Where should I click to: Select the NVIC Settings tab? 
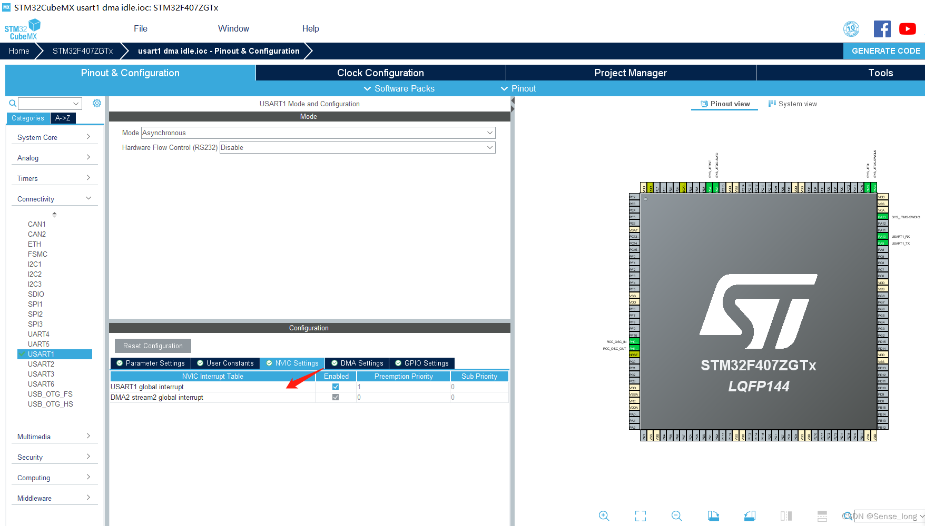pos(292,363)
